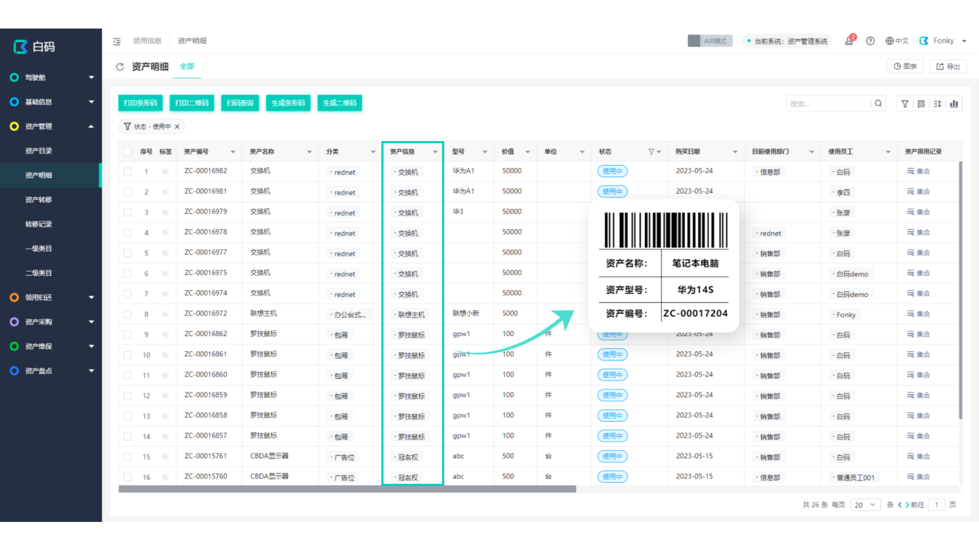Click the 资产采购 purple circle icon
Screen dimensions: 979x550
click(14, 322)
